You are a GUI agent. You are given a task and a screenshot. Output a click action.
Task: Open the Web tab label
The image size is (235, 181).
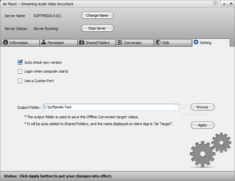(x=165, y=43)
